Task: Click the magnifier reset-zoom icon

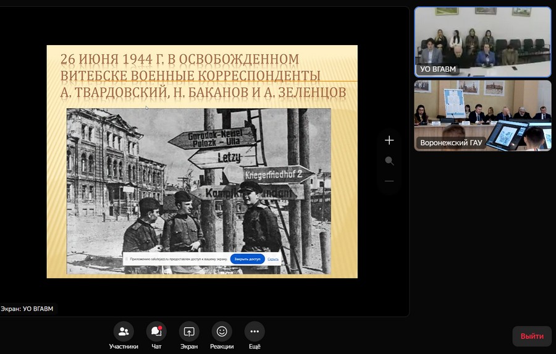Action: click(x=389, y=161)
